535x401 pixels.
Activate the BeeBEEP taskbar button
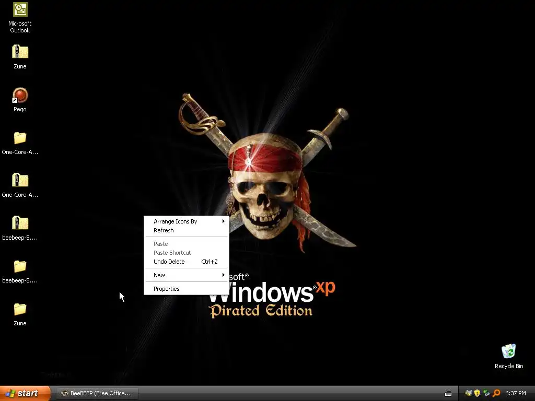(x=97, y=393)
